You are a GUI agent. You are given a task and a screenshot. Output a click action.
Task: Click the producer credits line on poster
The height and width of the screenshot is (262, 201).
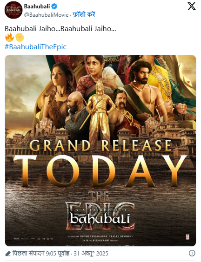(100, 236)
